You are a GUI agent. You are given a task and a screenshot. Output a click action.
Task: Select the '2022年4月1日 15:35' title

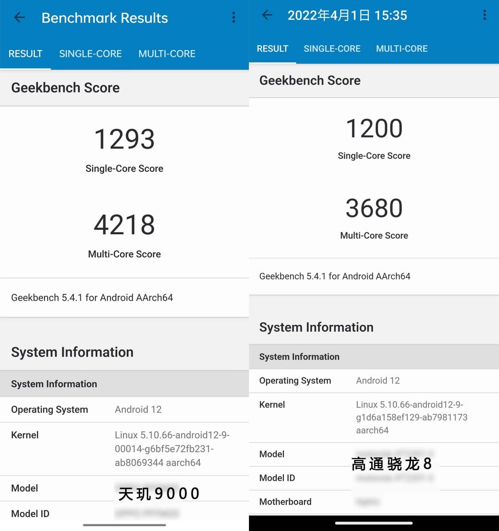(x=347, y=15)
